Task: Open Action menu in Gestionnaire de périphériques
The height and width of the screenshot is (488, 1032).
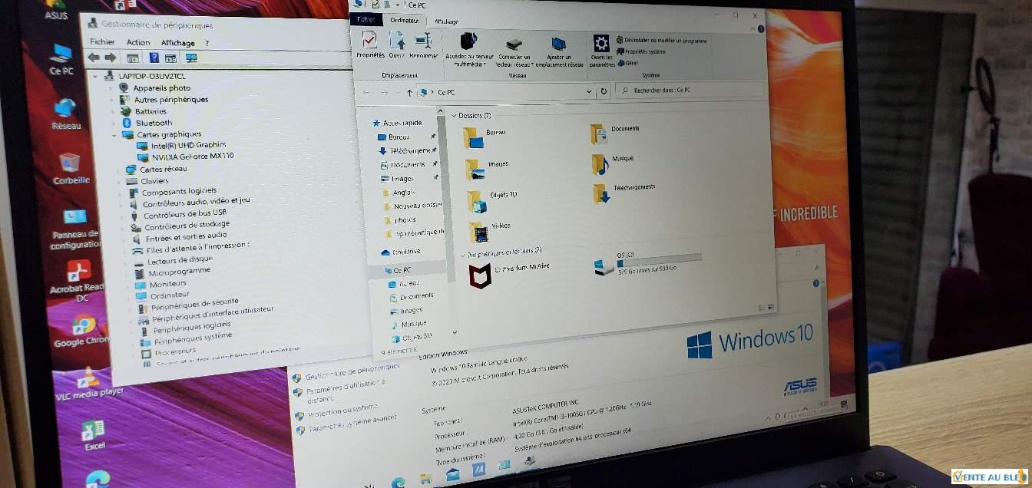Action: [138, 43]
